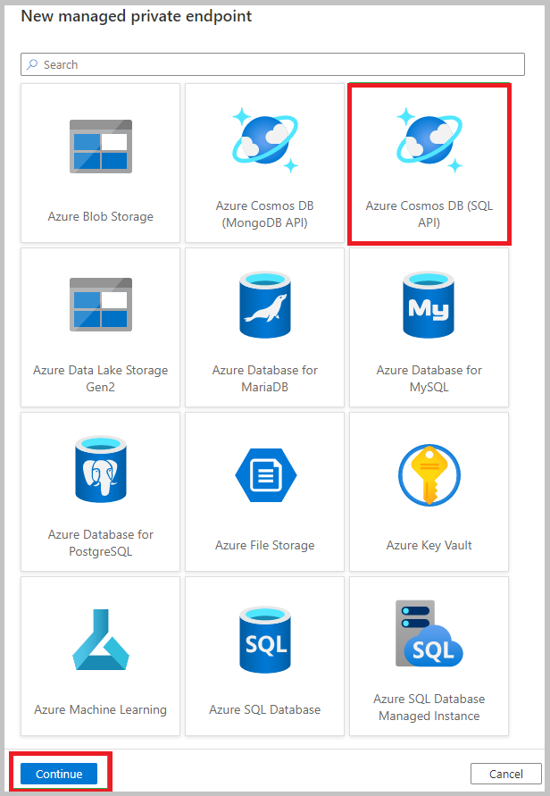Select the Azure Machine Learning flask icon

(101, 640)
